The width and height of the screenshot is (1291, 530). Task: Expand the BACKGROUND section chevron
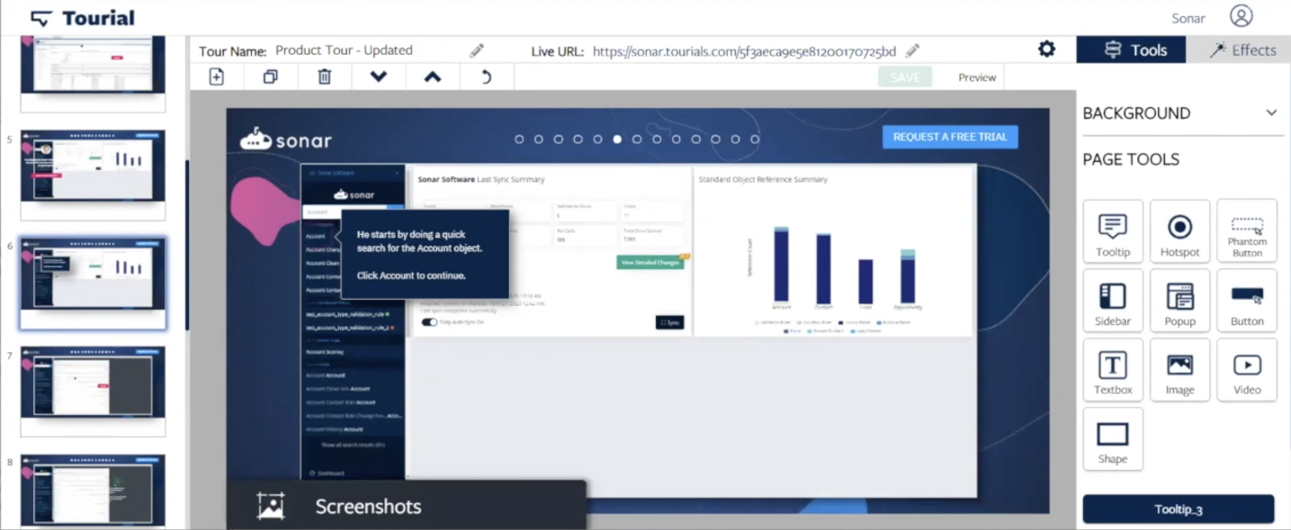pyautogui.click(x=1271, y=113)
